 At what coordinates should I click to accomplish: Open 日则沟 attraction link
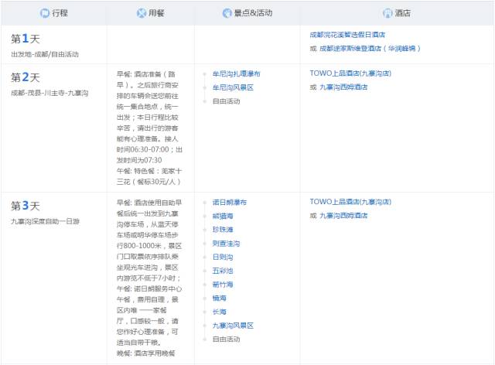pyautogui.click(x=223, y=257)
